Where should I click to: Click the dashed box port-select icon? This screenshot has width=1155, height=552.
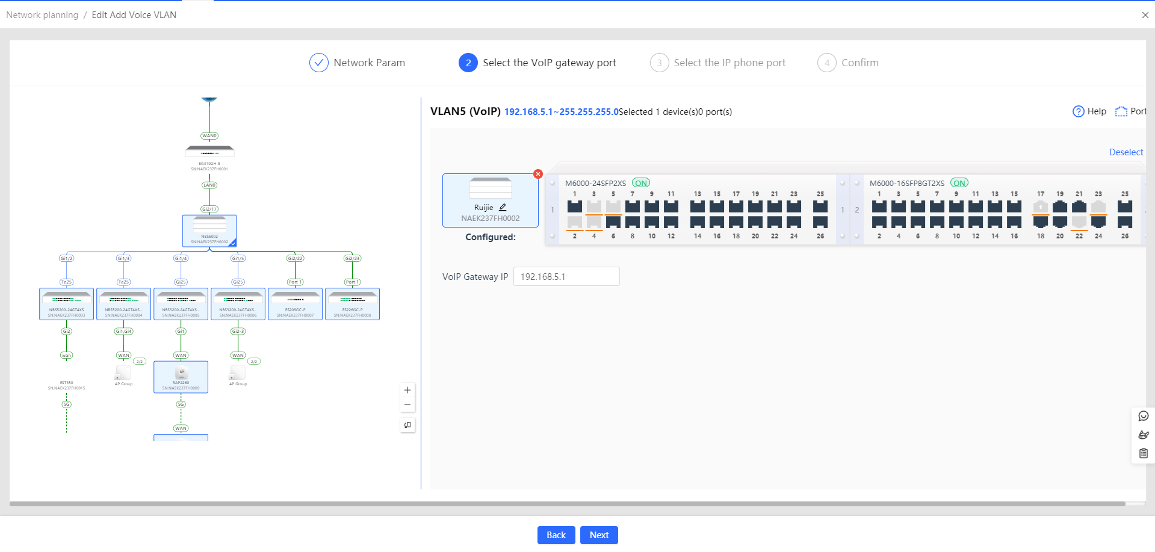1121,111
